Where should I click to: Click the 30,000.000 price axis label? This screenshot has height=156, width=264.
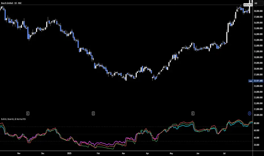(x=258, y=57)
